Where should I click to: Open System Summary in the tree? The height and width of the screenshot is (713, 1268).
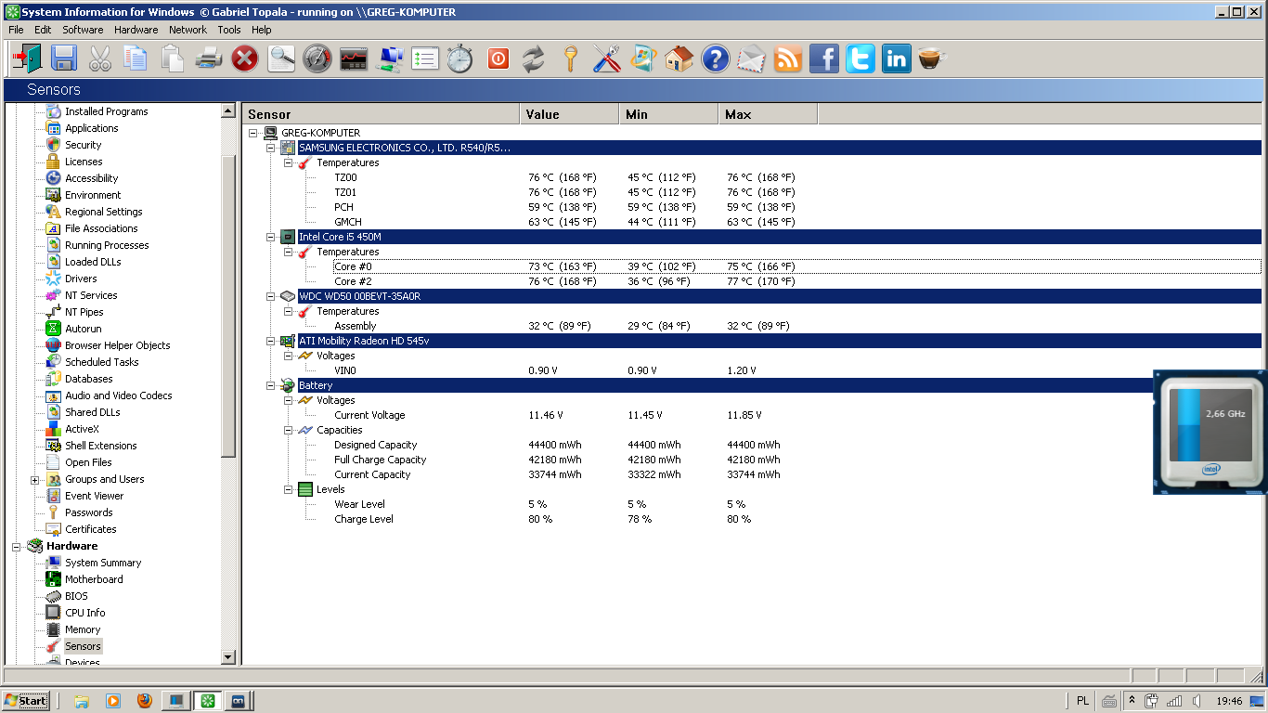point(103,563)
